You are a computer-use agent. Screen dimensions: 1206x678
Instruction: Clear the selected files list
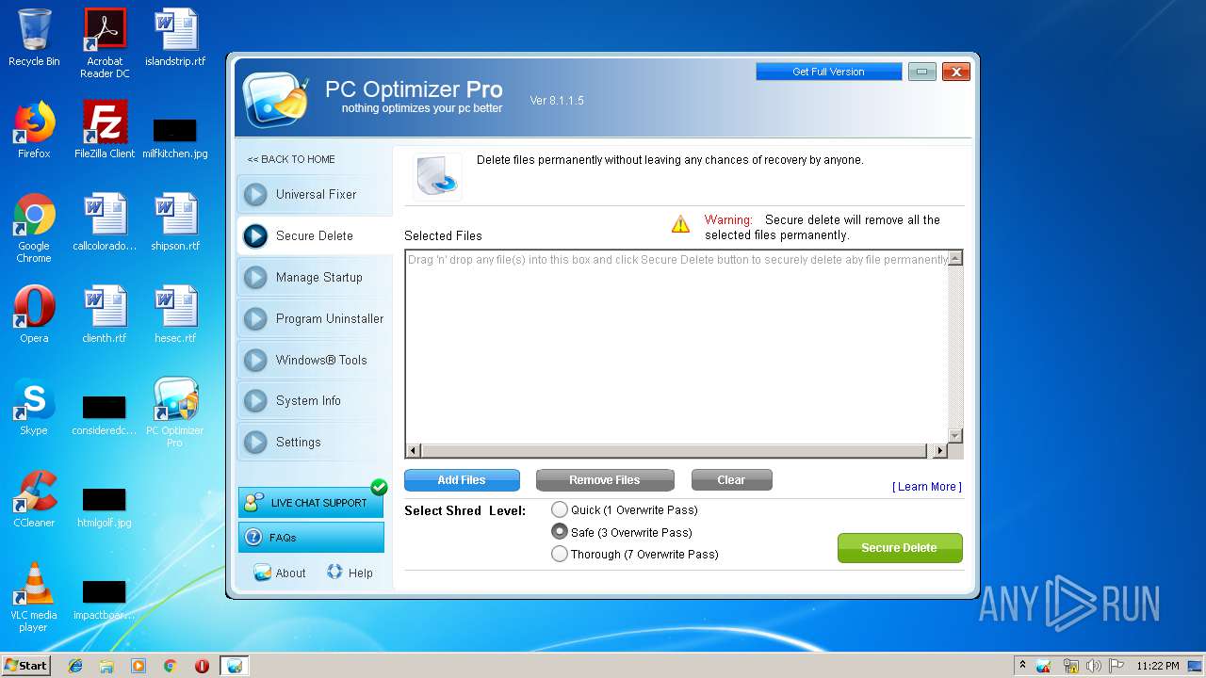(x=731, y=480)
